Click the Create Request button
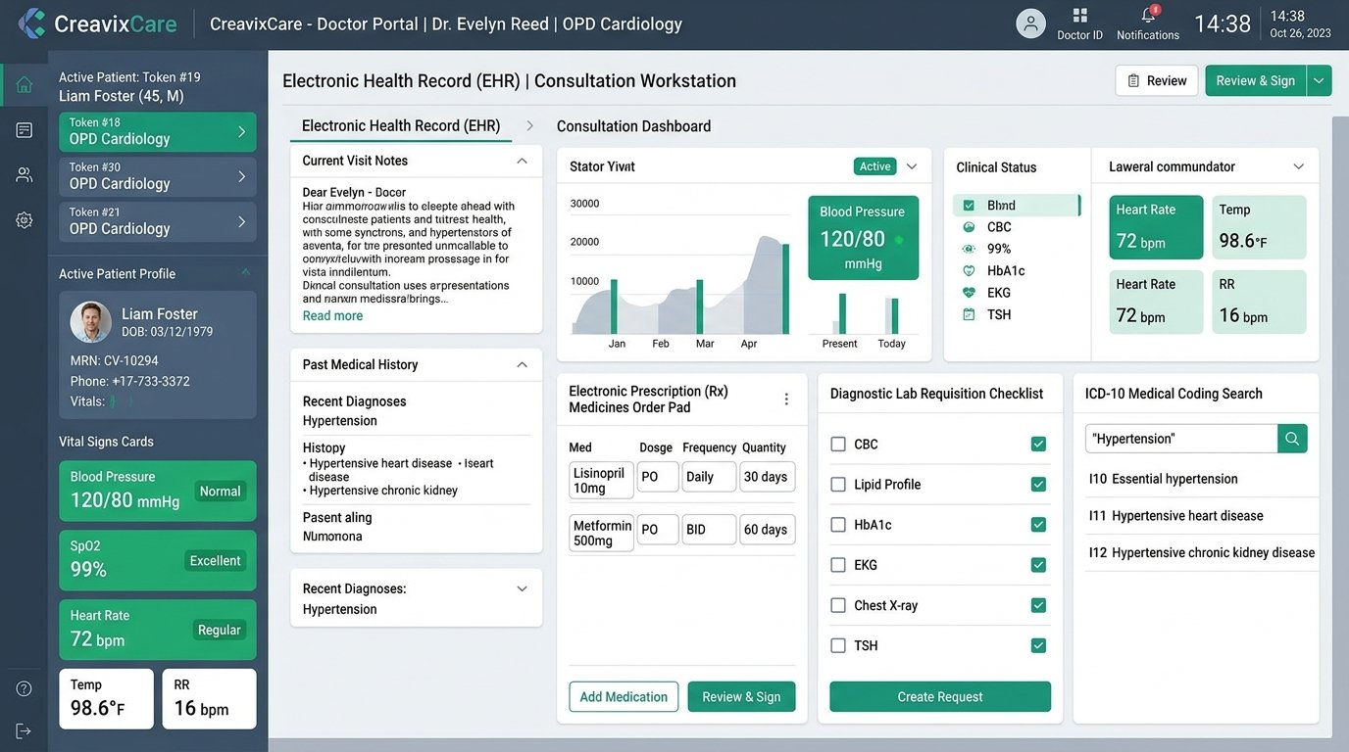 940,697
